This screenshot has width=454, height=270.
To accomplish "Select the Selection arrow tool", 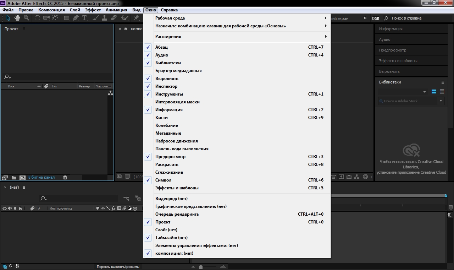I will 9,18.
